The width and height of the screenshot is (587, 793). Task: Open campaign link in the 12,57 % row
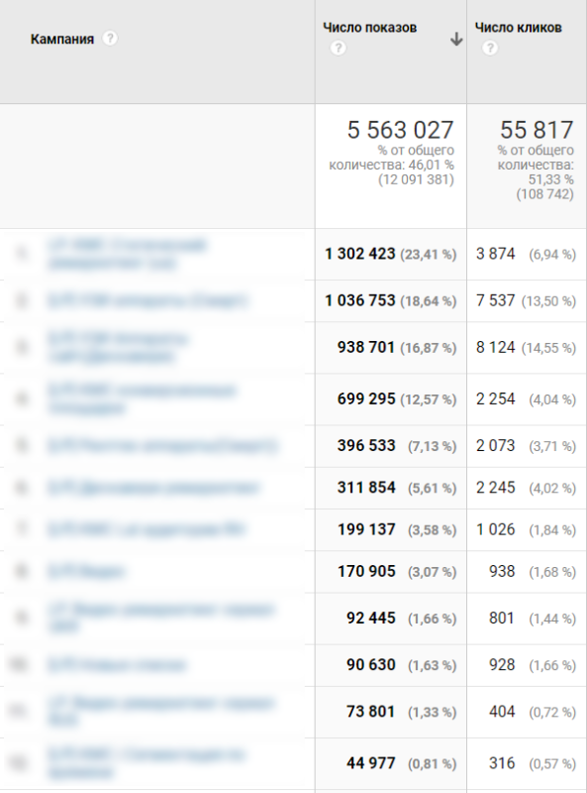coord(142,399)
